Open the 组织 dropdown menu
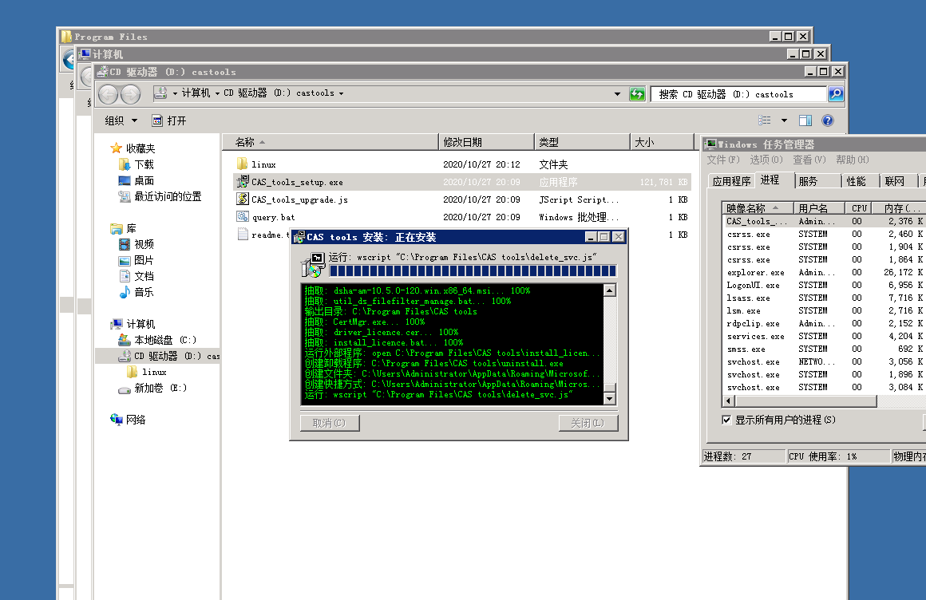Screen dimensions: 926x600 [x=121, y=120]
